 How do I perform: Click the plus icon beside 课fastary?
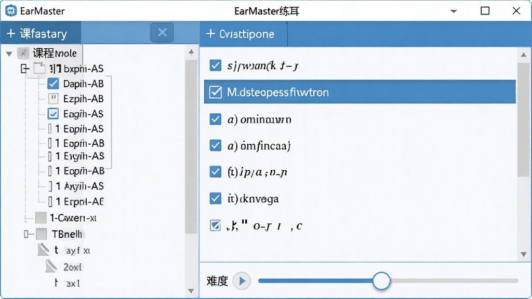(11, 34)
